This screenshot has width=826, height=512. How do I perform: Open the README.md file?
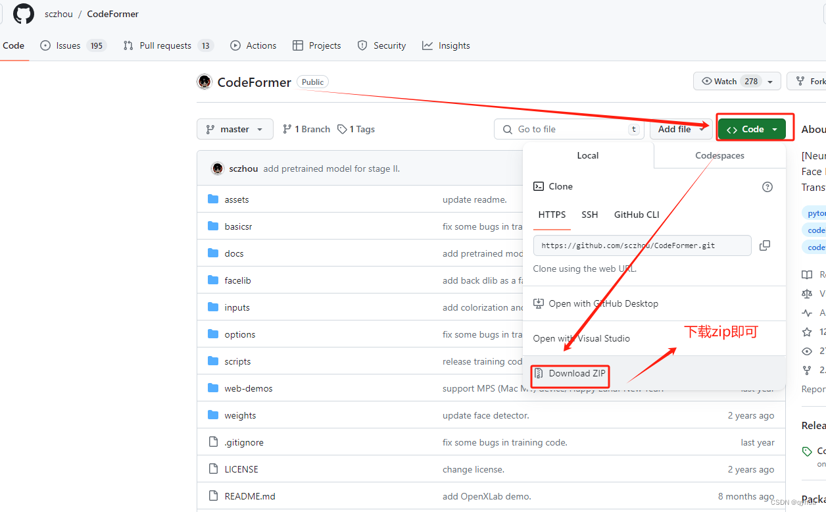[x=250, y=496]
